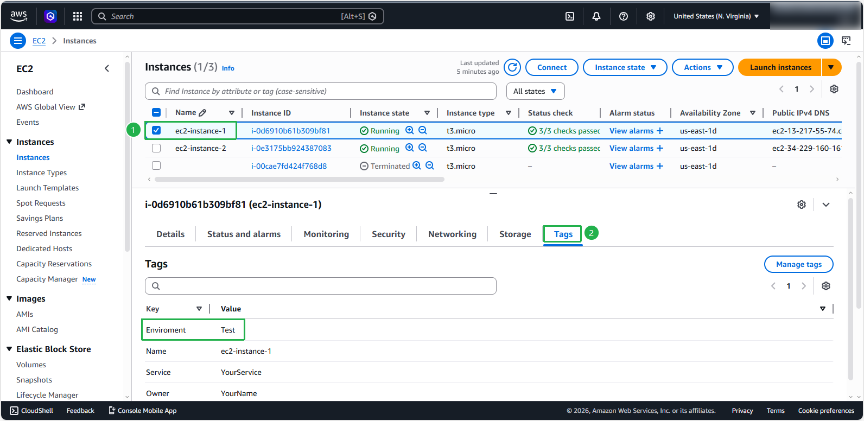Open the AWS home logo
This screenshot has height=421, width=864.
18,16
